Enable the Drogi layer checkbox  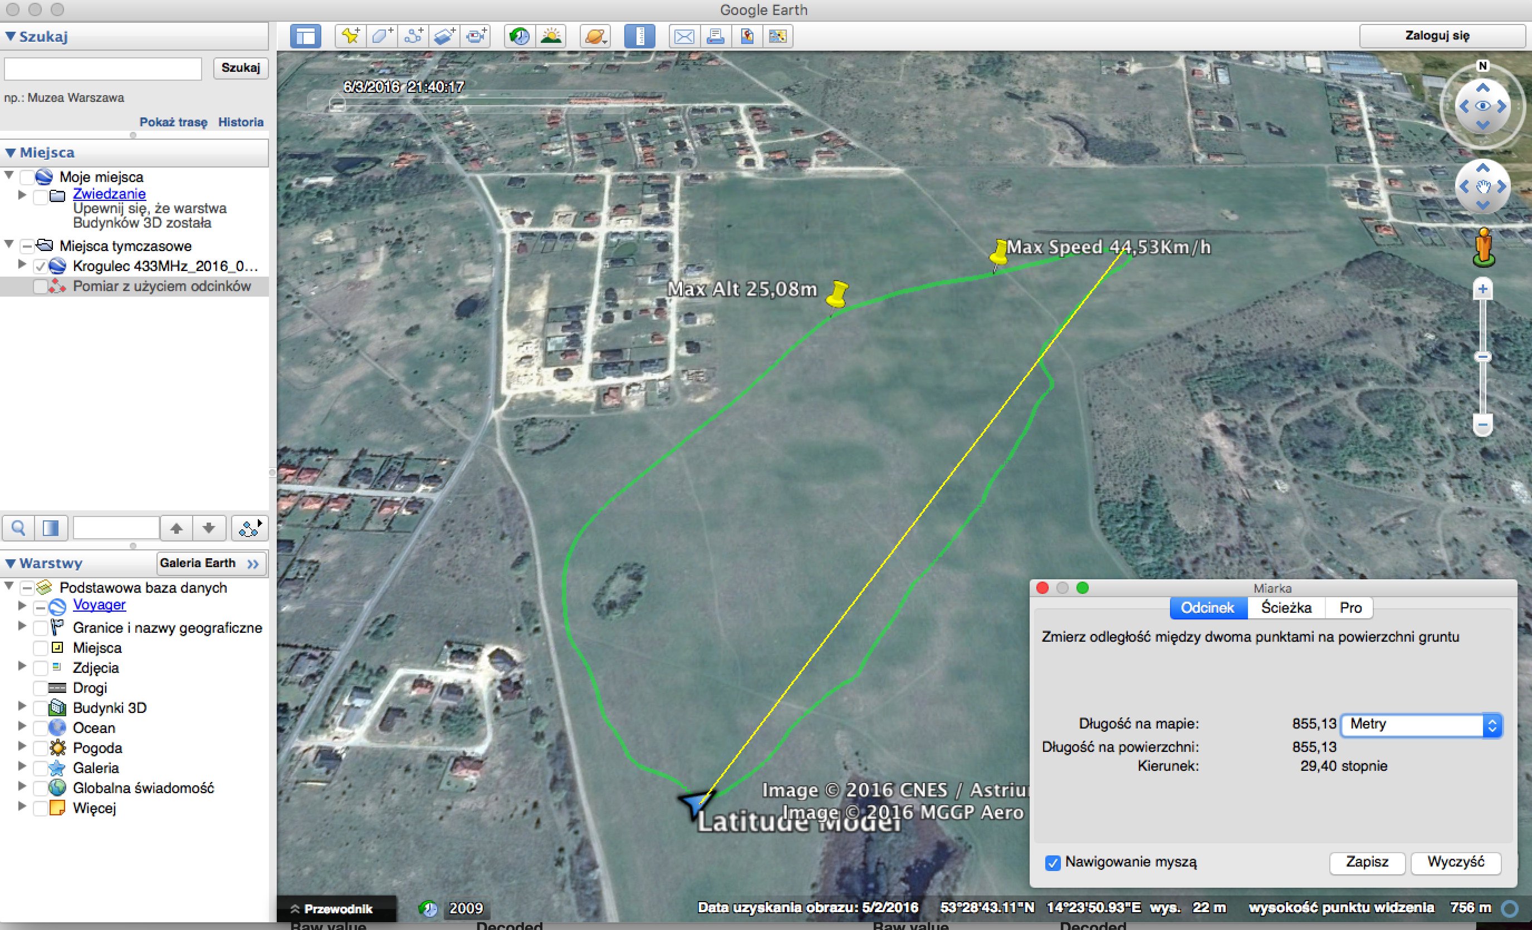coord(41,688)
